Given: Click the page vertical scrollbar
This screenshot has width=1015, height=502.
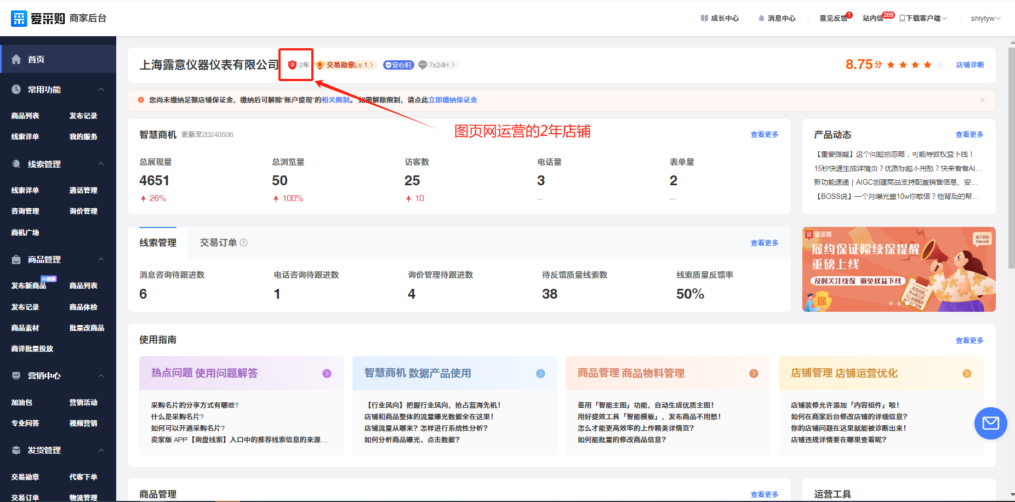Looking at the screenshot, I should [x=1011, y=159].
